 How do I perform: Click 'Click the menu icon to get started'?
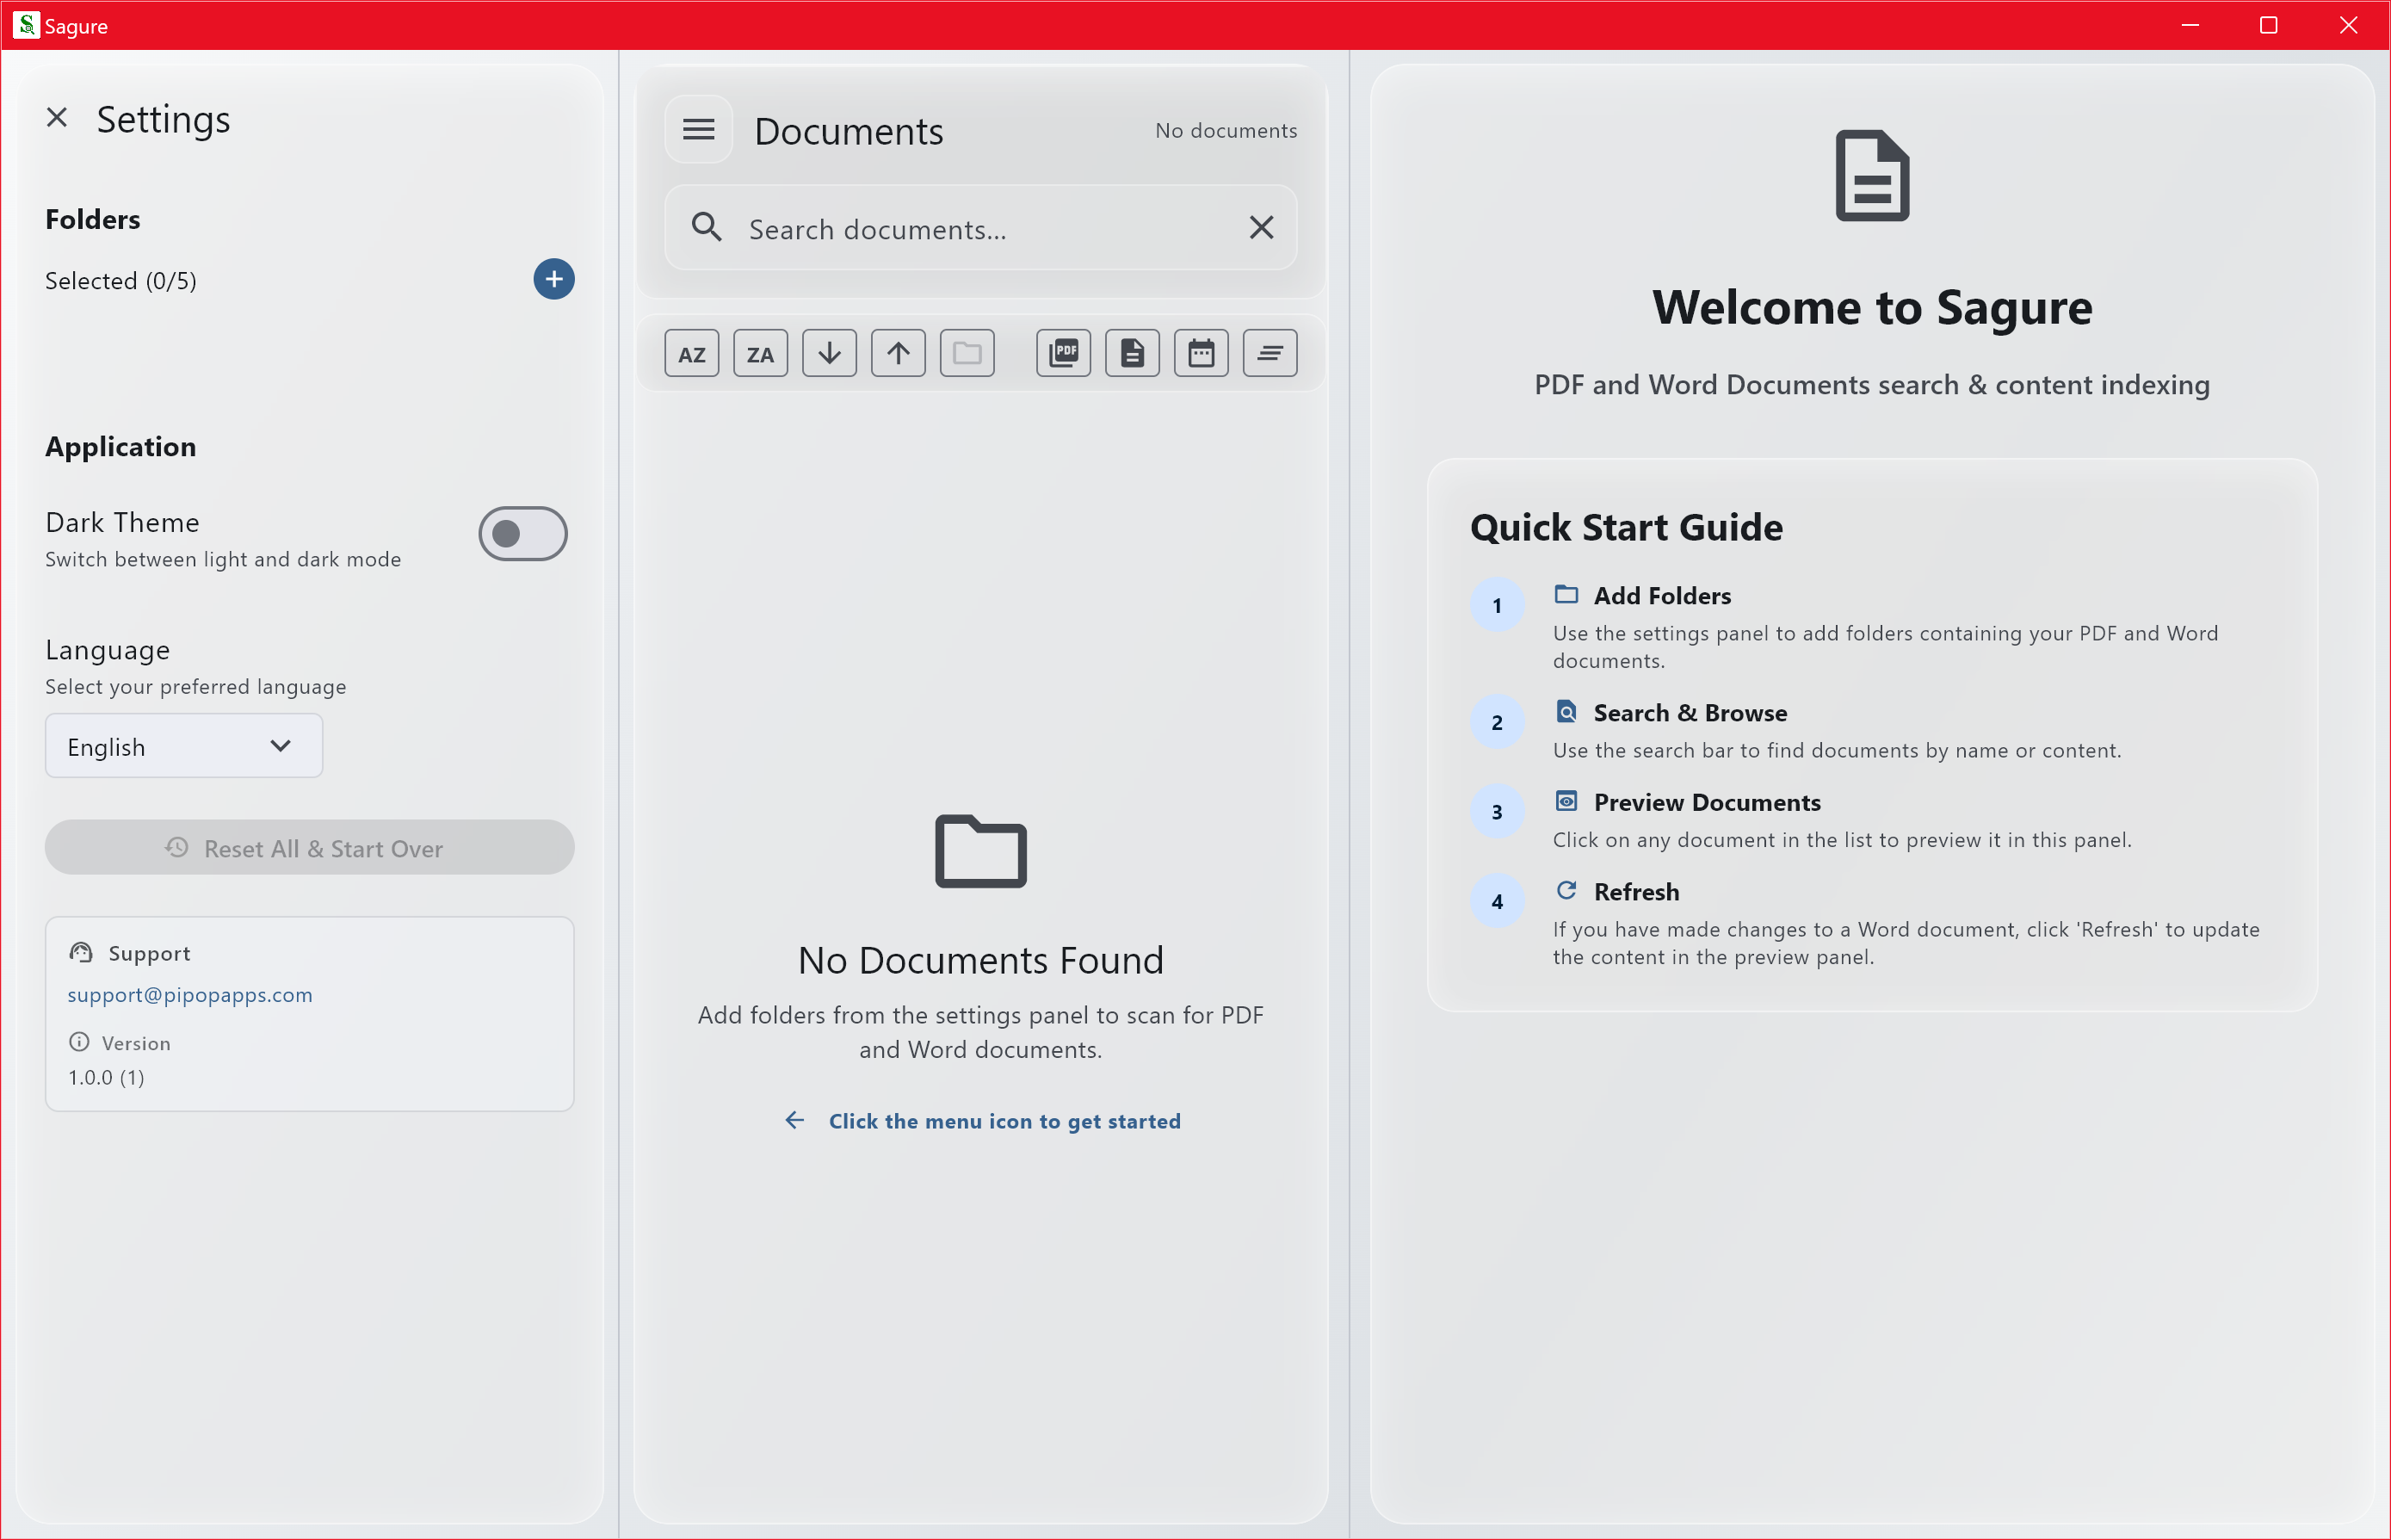[x=1004, y=1121]
